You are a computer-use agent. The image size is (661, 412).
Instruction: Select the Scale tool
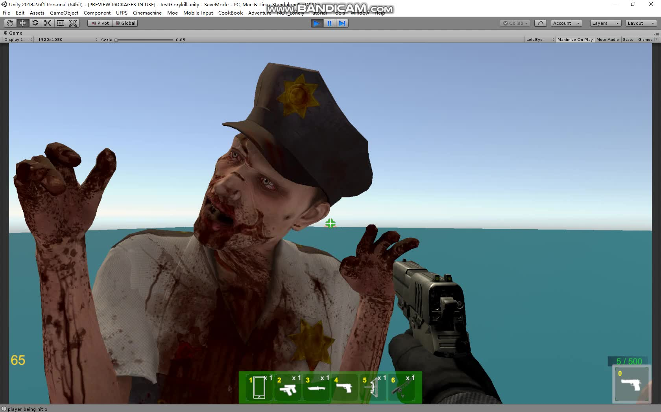point(48,23)
